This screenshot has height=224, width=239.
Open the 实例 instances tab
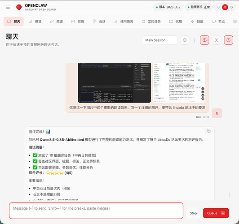click(x=78, y=22)
